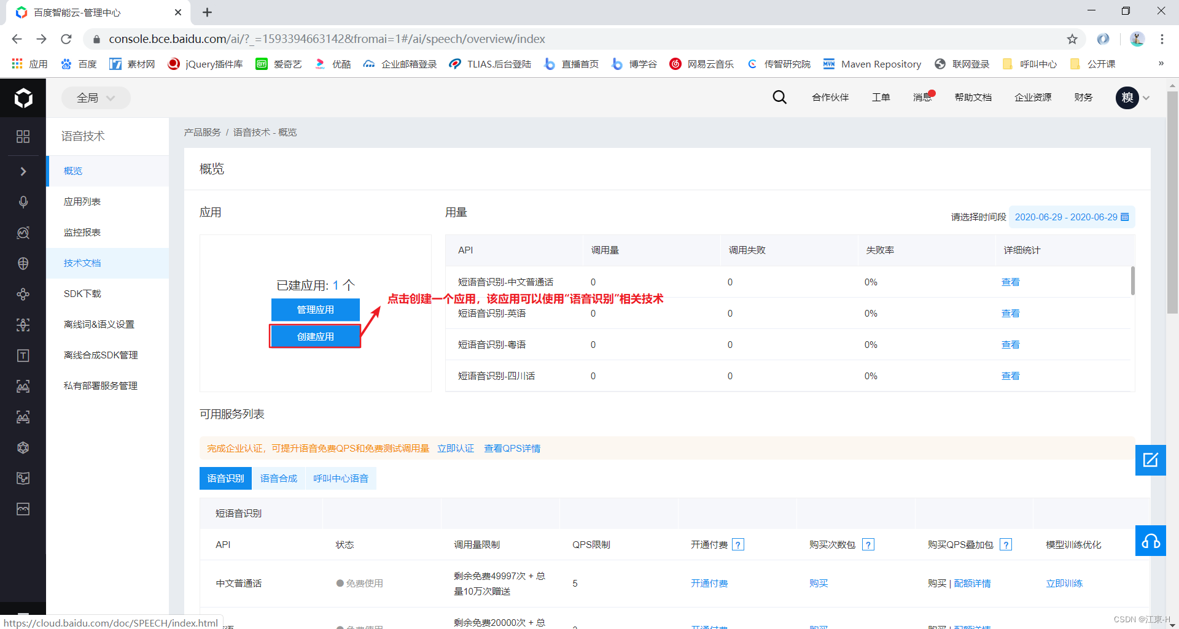Click the usage table vertical scrollbar
1179x629 pixels.
tap(1132, 280)
